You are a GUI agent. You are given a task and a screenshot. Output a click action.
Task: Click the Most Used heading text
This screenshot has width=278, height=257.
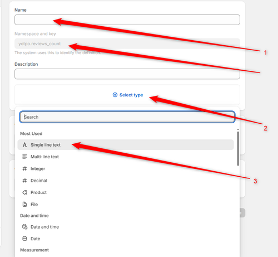[31, 134]
